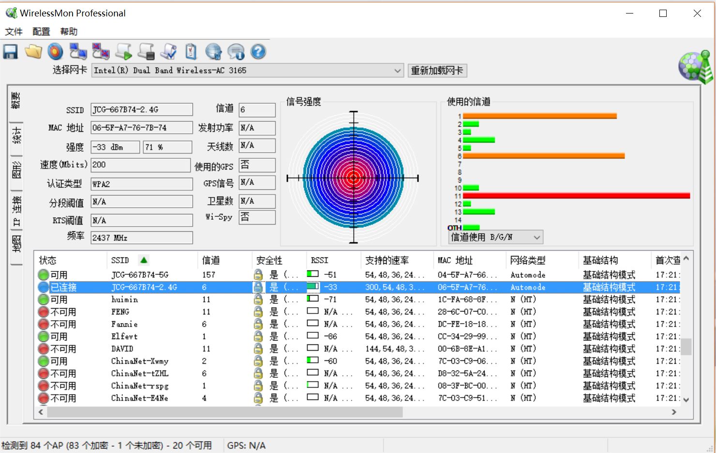Click the blue question mark help icon
Image resolution: width=716 pixels, height=453 pixels.
coord(258,52)
